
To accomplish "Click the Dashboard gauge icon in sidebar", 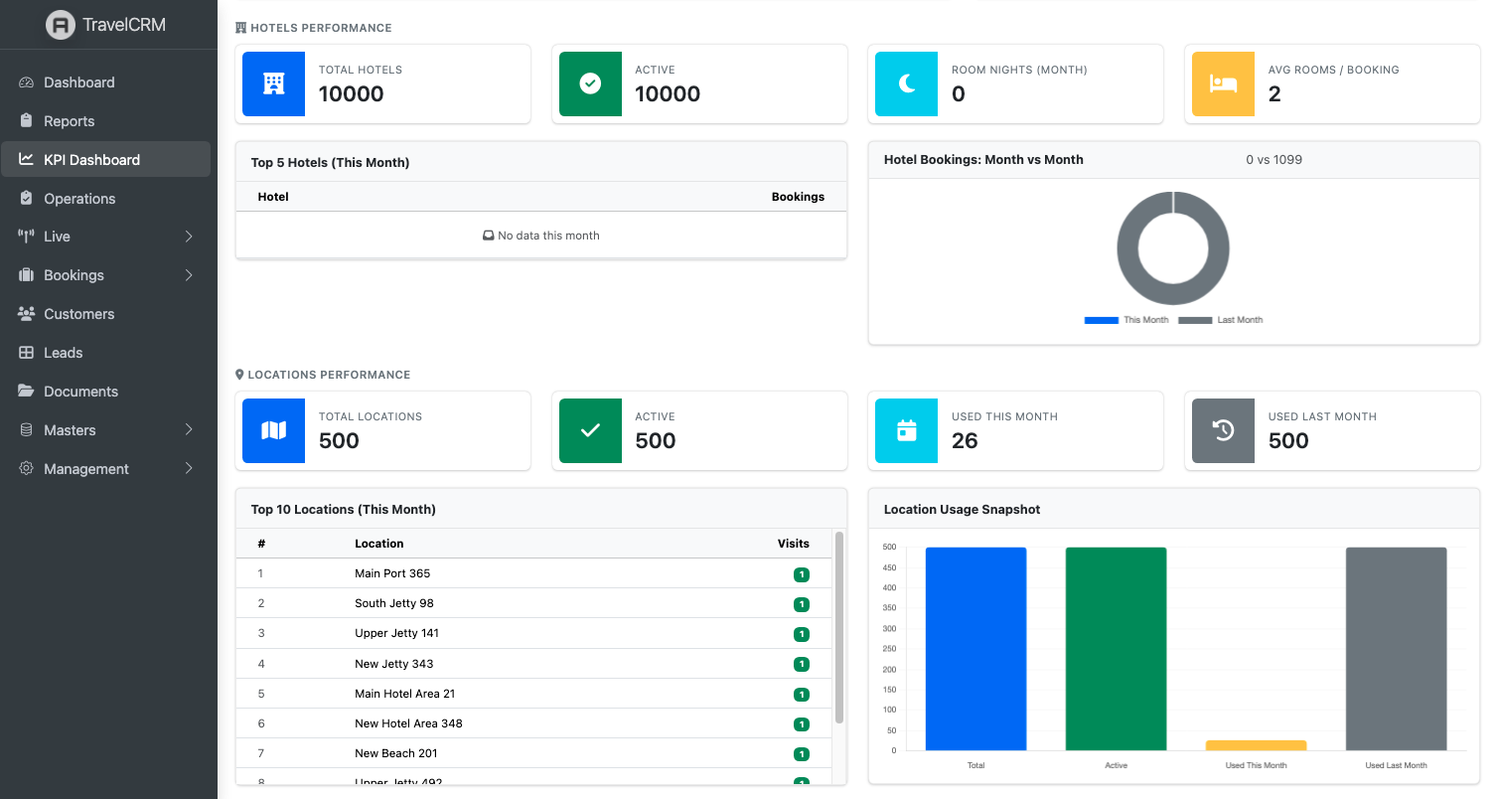I will click(x=27, y=82).
